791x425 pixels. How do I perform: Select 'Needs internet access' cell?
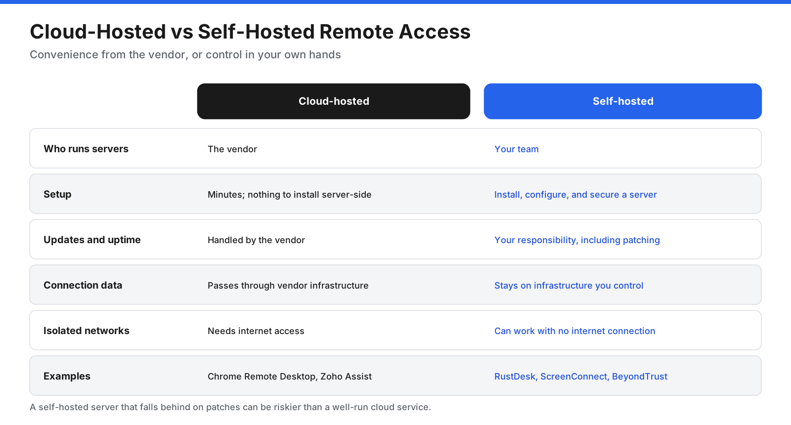[x=256, y=331]
